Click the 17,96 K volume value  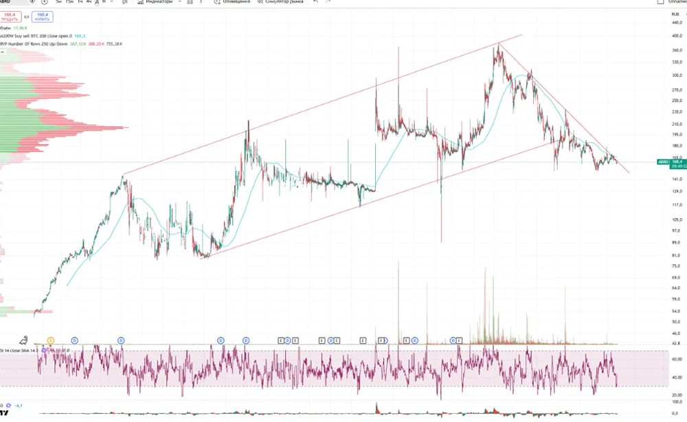[20, 28]
